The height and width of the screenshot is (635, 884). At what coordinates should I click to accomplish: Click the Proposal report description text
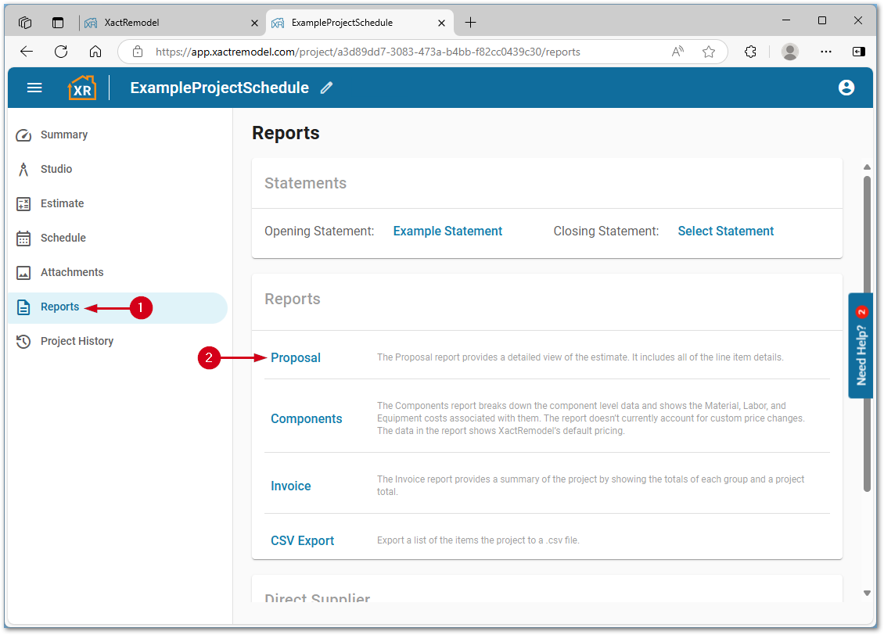point(580,357)
